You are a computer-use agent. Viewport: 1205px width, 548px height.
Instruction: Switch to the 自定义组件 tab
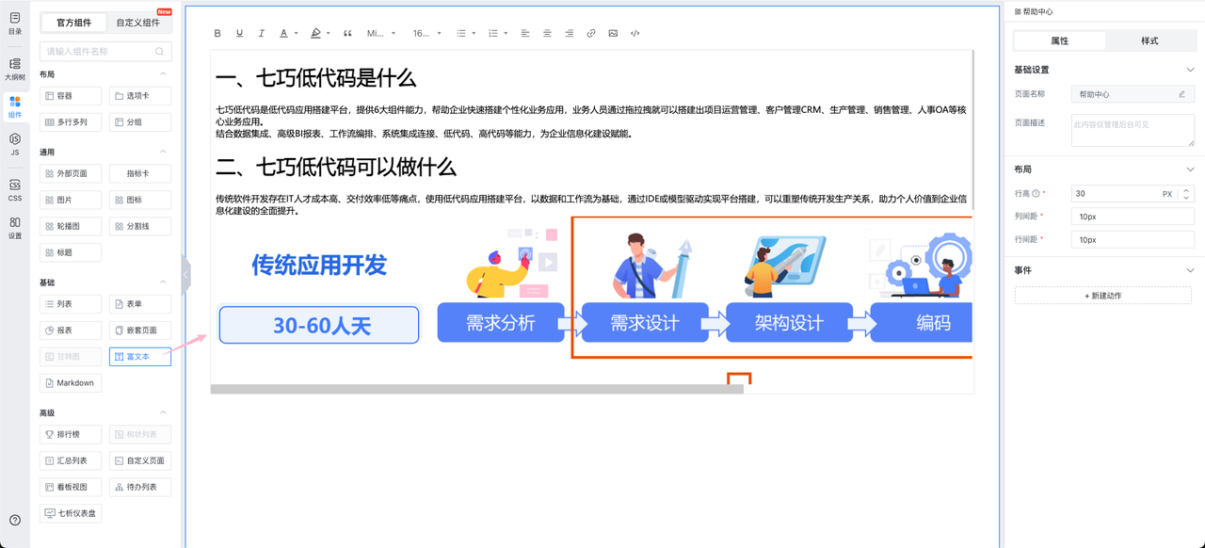coord(138,23)
